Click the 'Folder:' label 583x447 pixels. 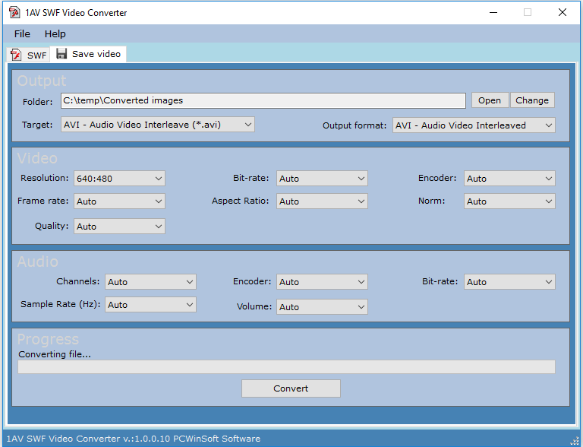[x=37, y=102]
